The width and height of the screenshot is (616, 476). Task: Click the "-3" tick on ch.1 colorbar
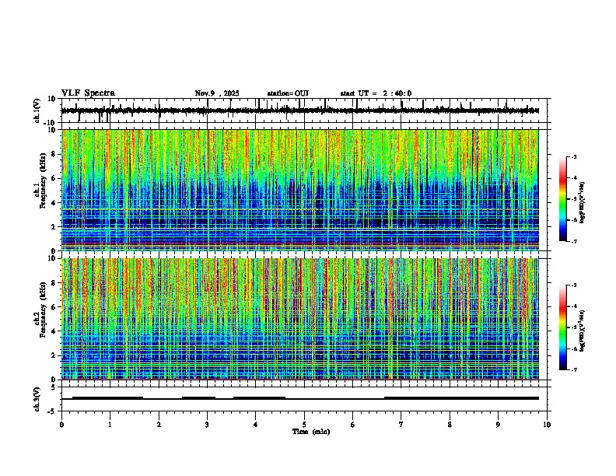click(x=573, y=156)
